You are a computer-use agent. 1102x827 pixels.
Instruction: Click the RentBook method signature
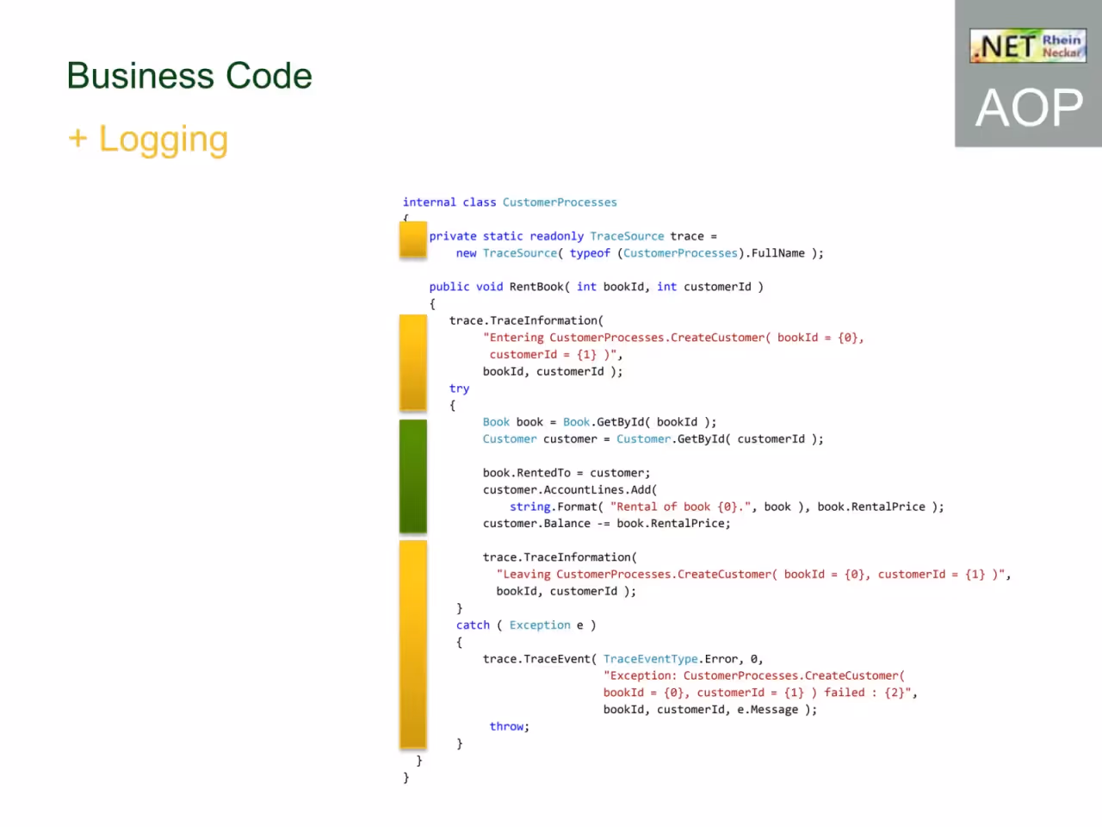click(x=596, y=287)
